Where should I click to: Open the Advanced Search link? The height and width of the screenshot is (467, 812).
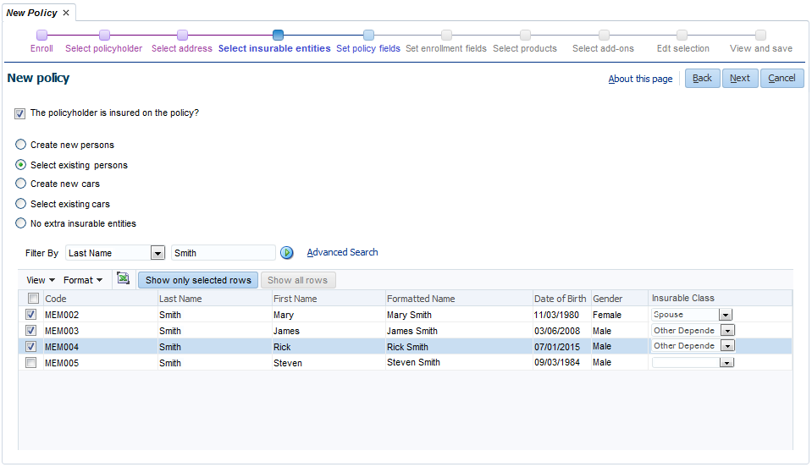pos(342,252)
